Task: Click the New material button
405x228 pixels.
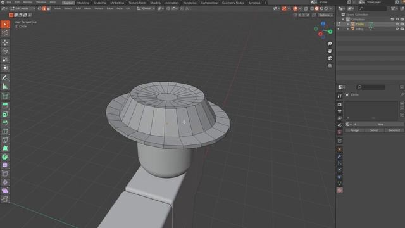Action: pos(380,124)
